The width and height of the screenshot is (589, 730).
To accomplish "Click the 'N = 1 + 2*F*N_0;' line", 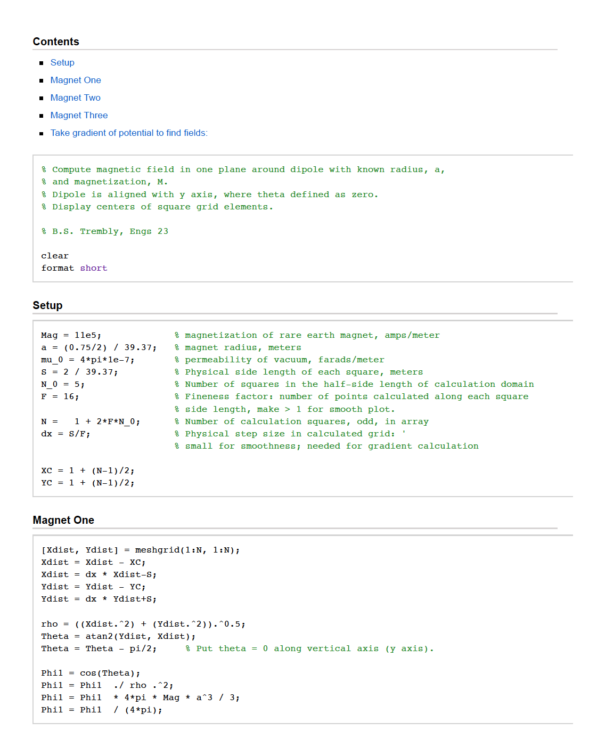I will (x=91, y=422).
